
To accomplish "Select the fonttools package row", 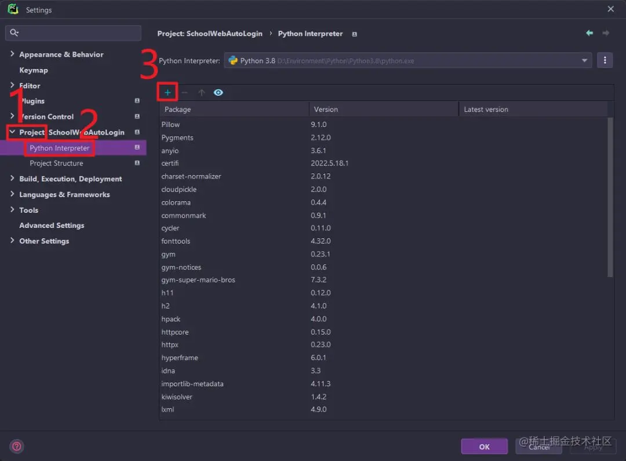I will click(x=383, y=241).
